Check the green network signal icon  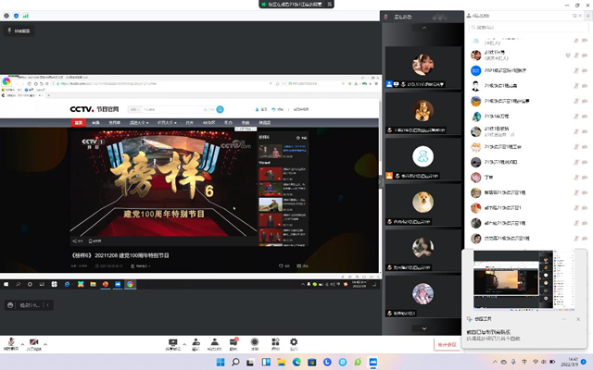(25, 16)
